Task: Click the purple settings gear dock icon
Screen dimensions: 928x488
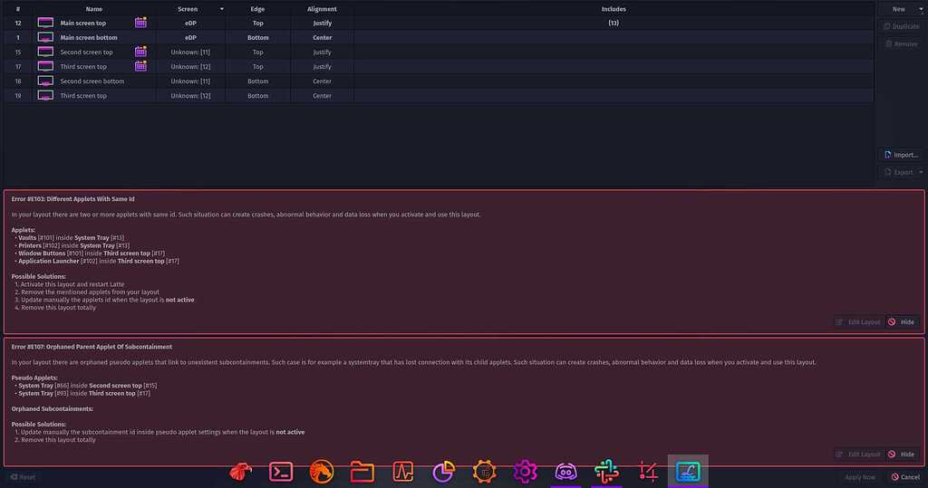Action: pos(526,471)
